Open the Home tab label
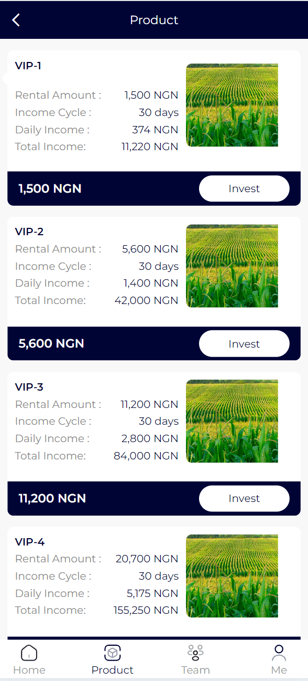Screen dimensions: 308x681 click(29, 670)
